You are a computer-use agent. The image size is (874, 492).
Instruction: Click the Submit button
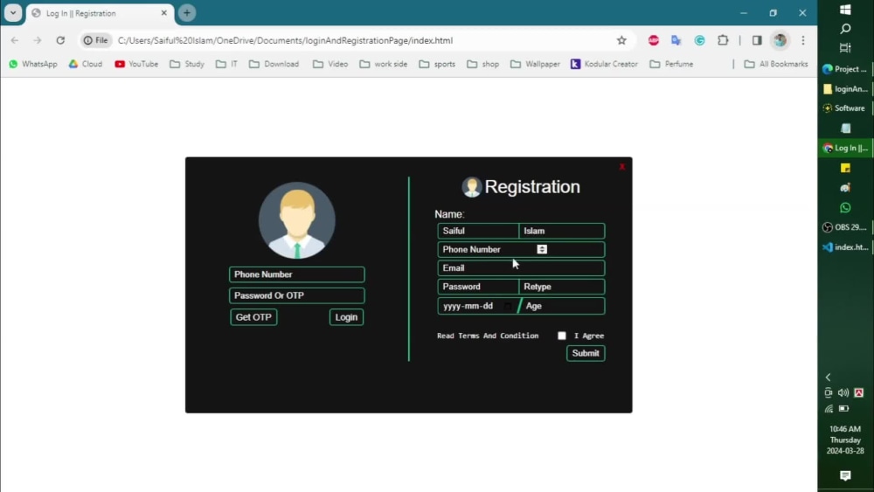click(x=586, y=353)
